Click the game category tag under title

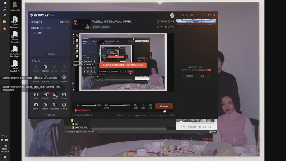tap(101, 27)
